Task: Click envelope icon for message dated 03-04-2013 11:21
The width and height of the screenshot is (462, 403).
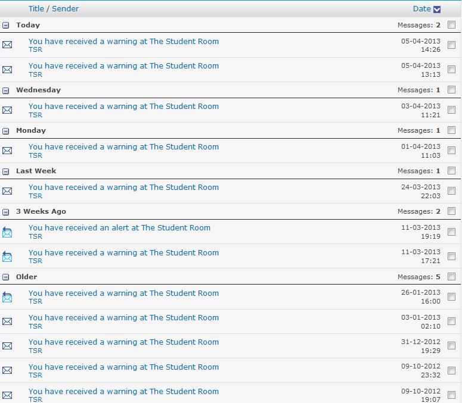Action: 7,110
